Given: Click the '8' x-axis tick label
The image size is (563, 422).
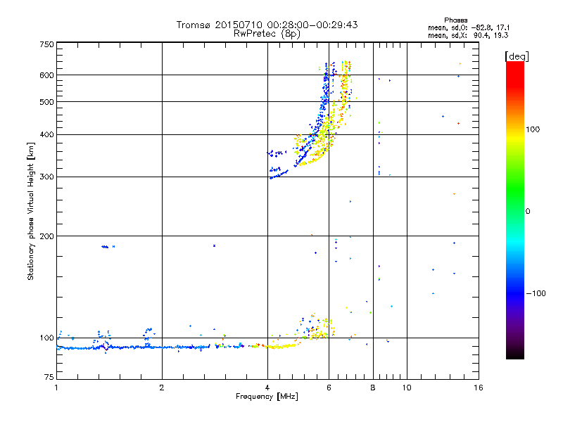Looking at the screenshot, I should (x=373, y=388).
